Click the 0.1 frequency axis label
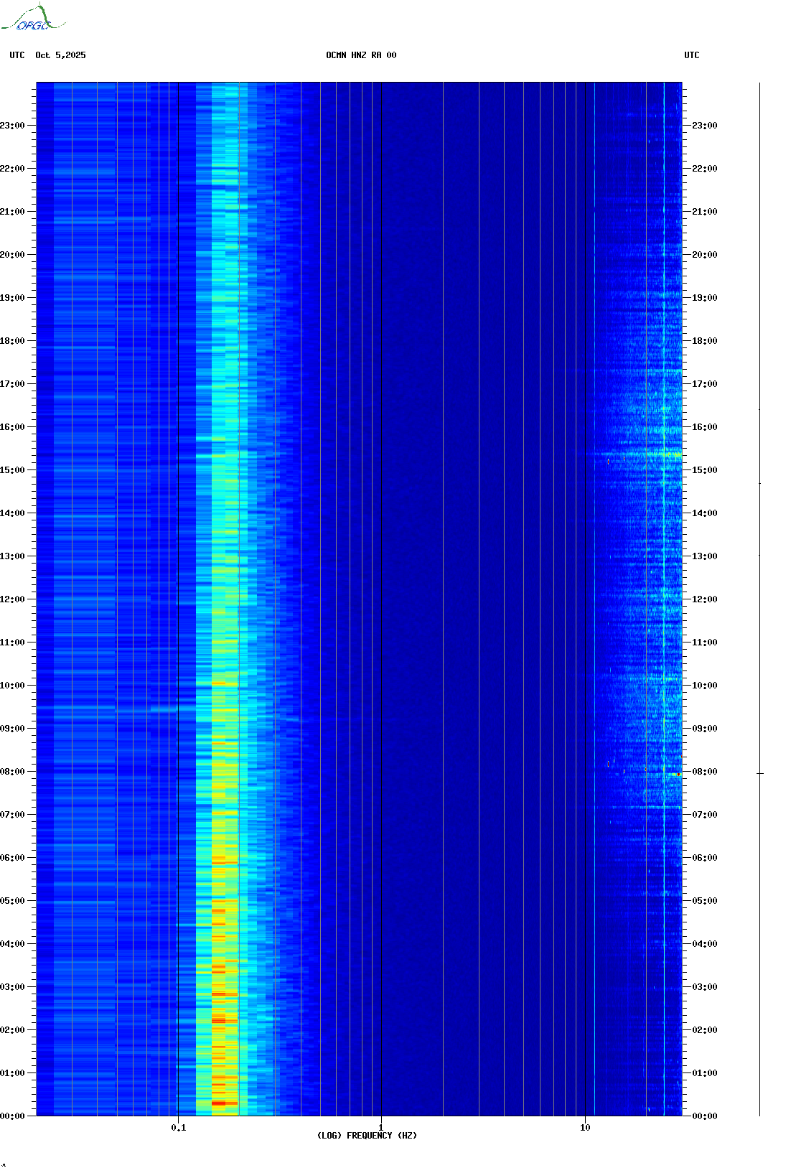Viewport: 791px width, 1173px height. click(178, 1128)
